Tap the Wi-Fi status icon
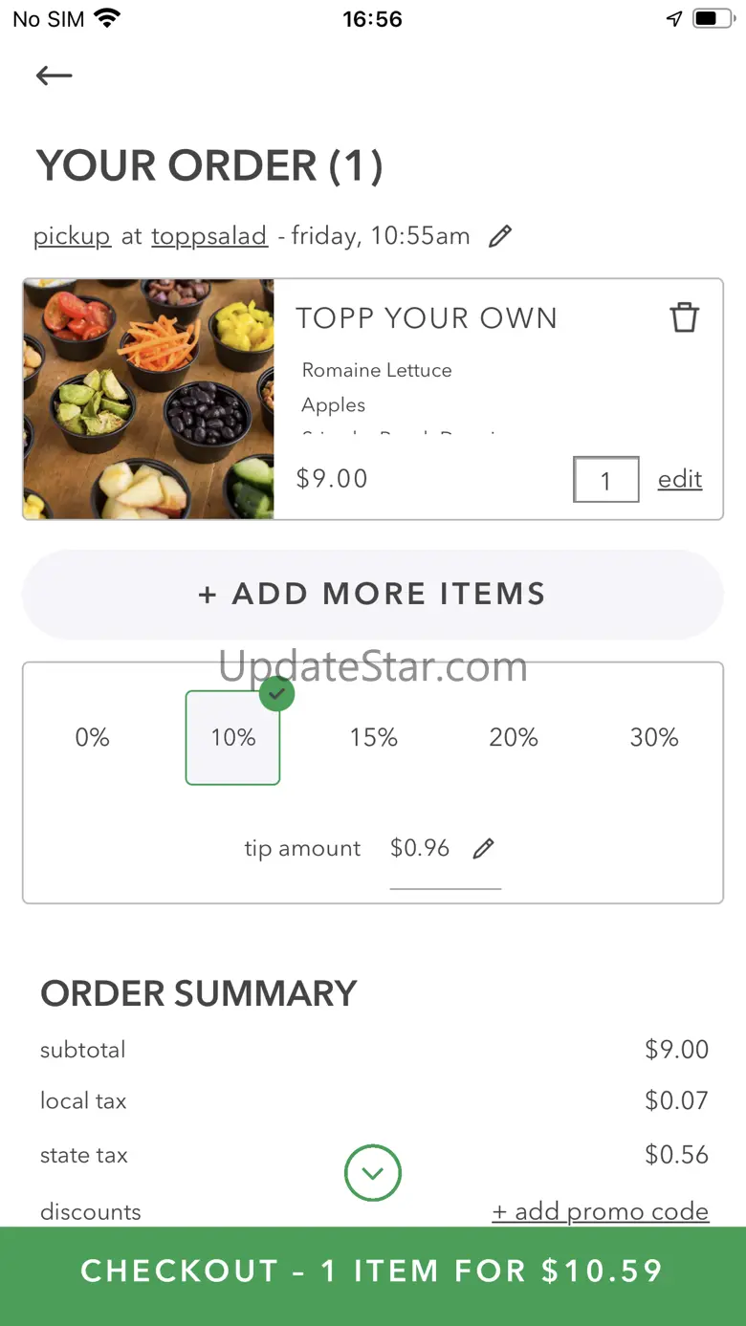746x1326 pixels. 107,19
